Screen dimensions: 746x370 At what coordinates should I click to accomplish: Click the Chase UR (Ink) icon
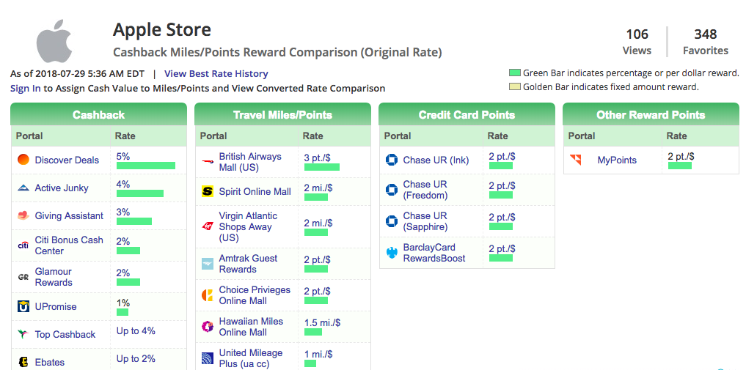click(x=391, y=160)
